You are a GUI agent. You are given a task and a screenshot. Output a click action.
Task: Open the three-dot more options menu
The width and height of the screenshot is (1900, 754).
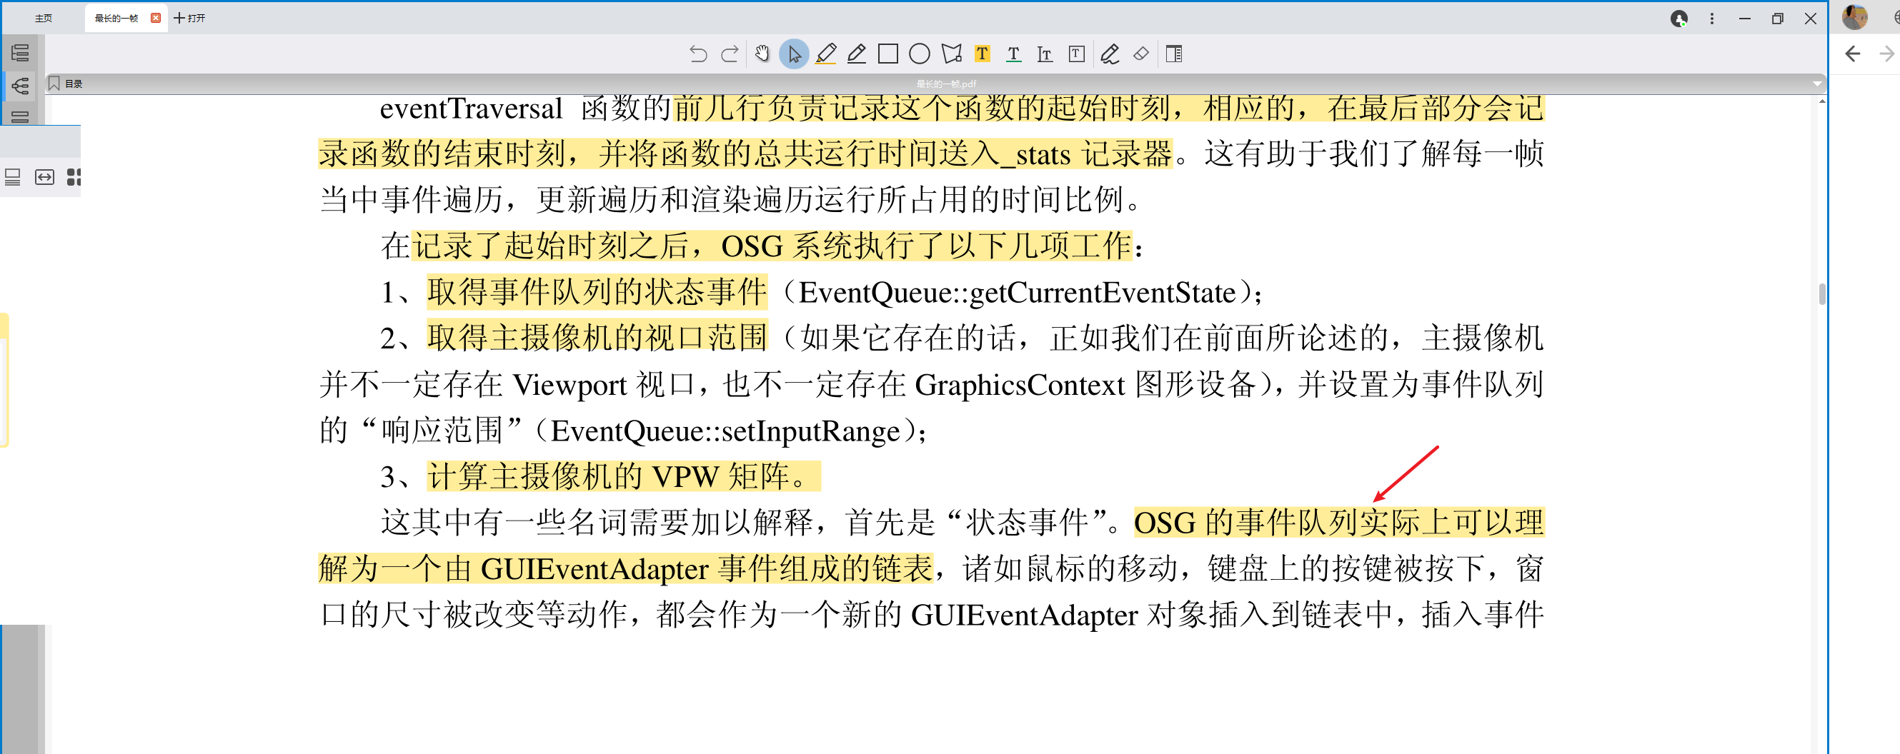[x=1711, y=19]
